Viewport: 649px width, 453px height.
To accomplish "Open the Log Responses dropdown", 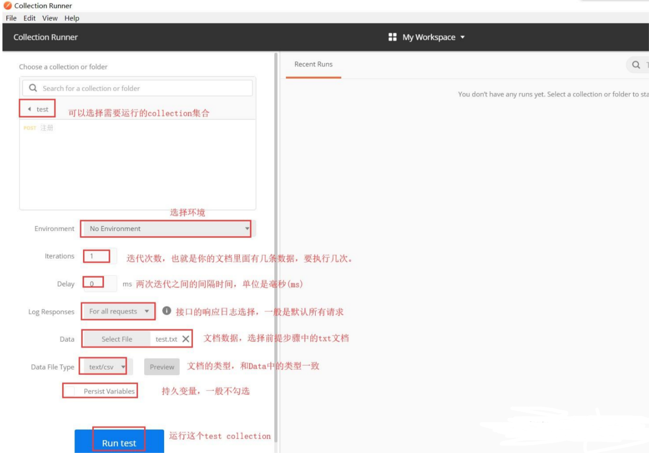I will click(x=118, y=311).
